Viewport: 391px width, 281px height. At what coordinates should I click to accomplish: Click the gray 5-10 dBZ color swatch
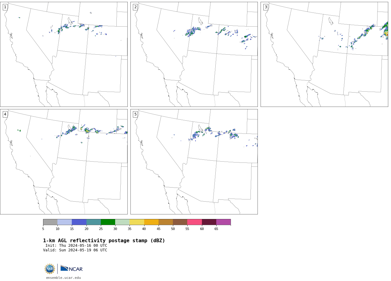tap(50, 222)
